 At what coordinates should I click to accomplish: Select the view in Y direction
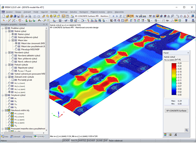(135, 20)
